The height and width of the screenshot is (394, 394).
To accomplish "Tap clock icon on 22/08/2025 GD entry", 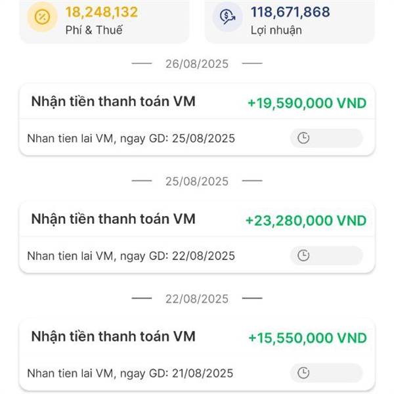I will coord(303,255).
